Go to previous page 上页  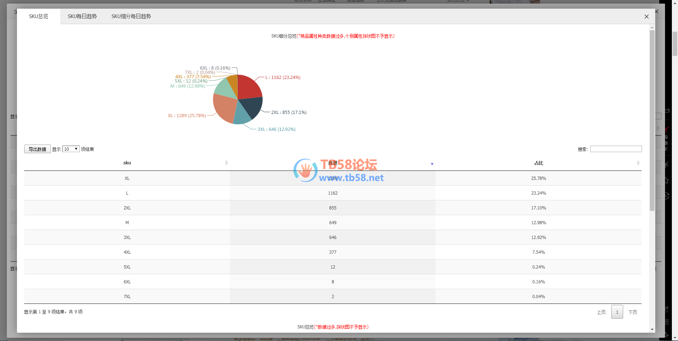pos(601,312)
